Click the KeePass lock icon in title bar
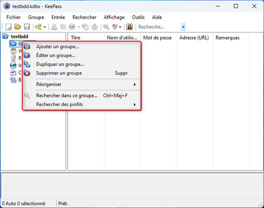 click(7, 6)
